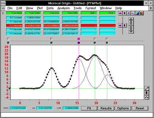Click vertical slider handle with blue-red arrows
Screen dimensions: 154x118
coord(122,25)
